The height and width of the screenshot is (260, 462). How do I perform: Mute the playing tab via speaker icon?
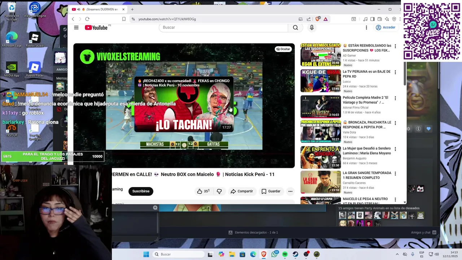click(79, 9)
